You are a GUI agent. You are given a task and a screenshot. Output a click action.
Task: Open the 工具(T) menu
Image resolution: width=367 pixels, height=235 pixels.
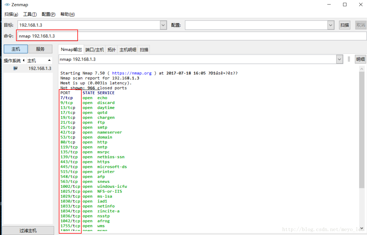30,14
